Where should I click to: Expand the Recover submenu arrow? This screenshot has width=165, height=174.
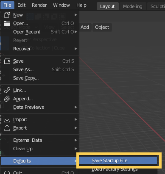[x=76, y=49]
